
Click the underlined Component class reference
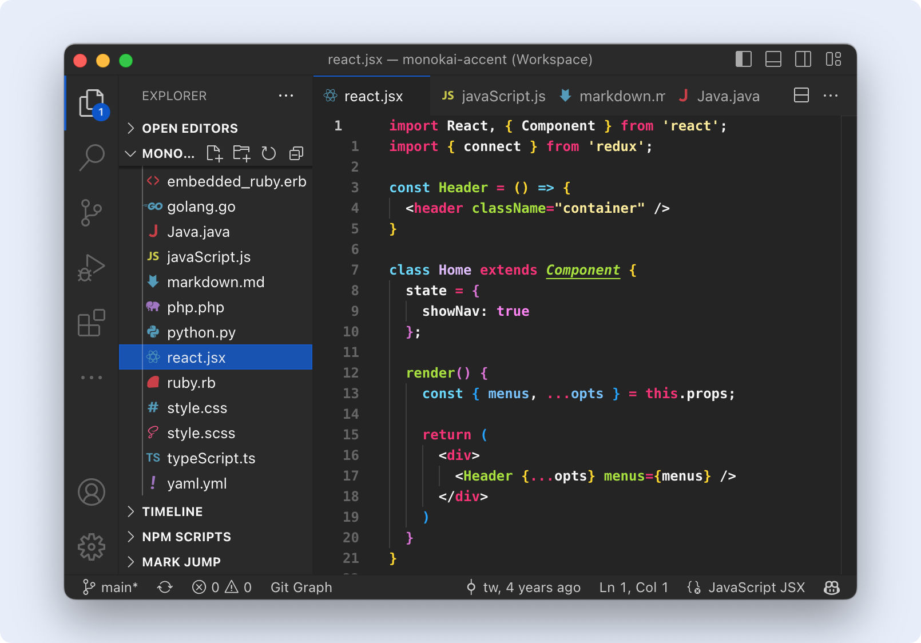[x=583, y=270]
